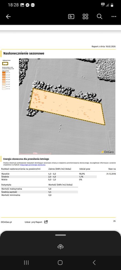Tap the Messenger notification icon in status bar

27,5
